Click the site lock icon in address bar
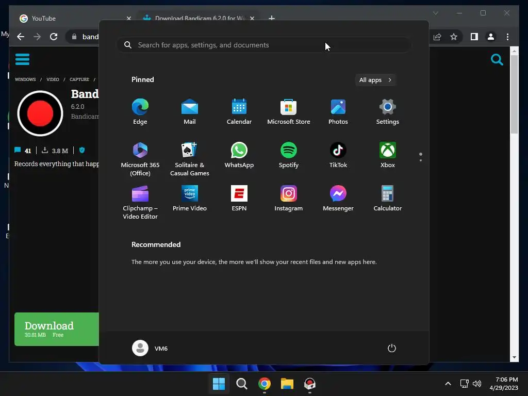This screenshot has width=528, height=396. point(74,37)
